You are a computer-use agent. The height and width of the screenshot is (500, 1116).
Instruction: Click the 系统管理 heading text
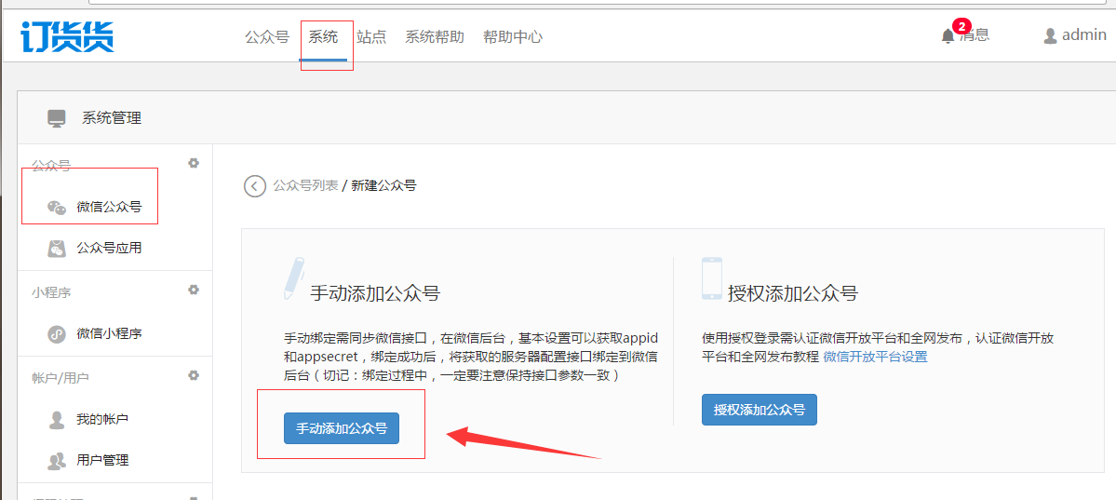tap(112, 118)
